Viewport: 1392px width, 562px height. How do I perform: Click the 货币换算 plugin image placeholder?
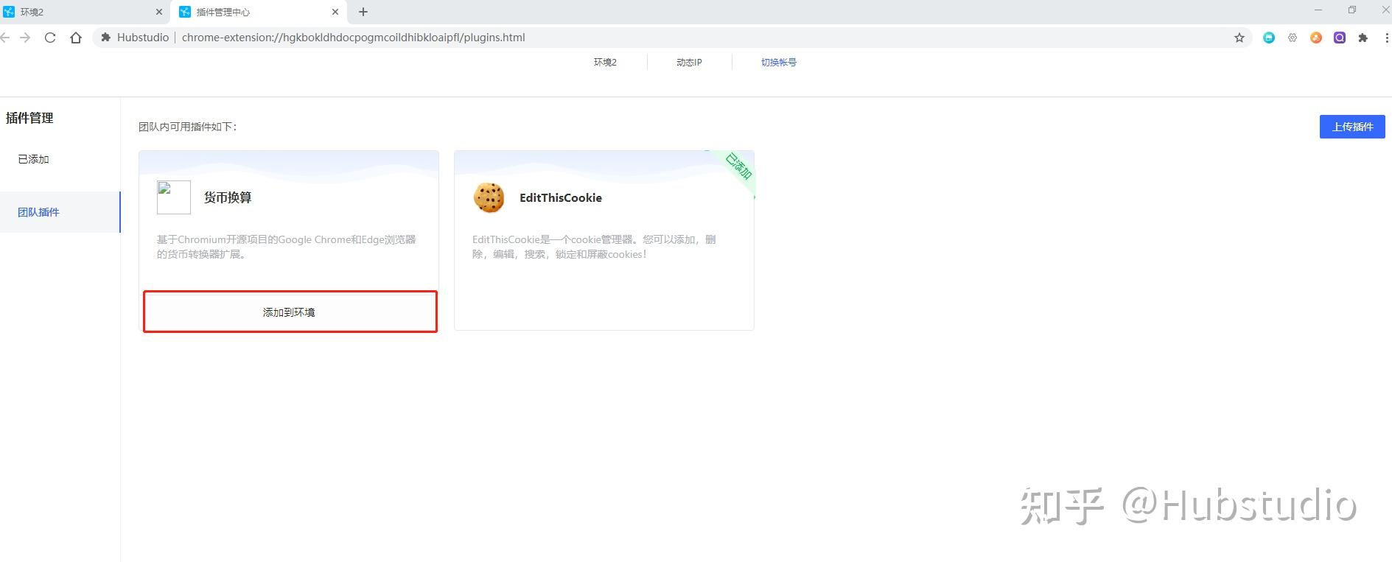pyautogui.click(x=174, y=197)
